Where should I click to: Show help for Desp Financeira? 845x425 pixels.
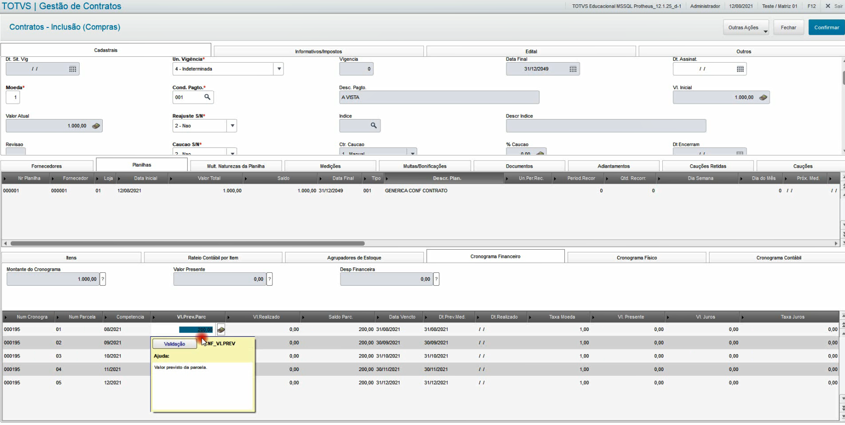[x=436, y=279]
